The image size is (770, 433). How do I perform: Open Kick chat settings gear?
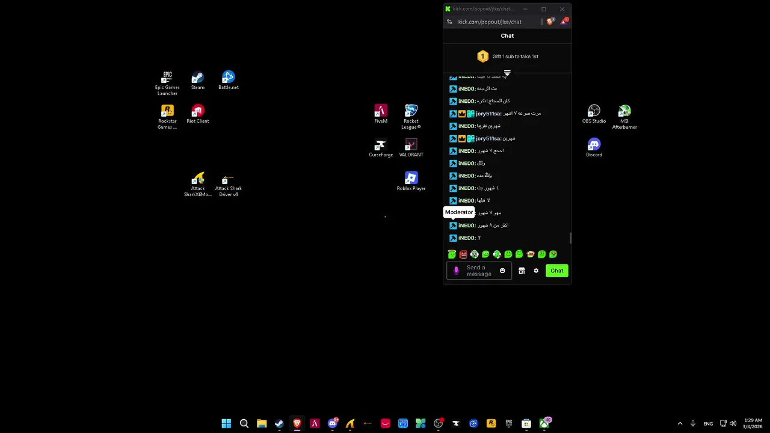pos(536,271)
